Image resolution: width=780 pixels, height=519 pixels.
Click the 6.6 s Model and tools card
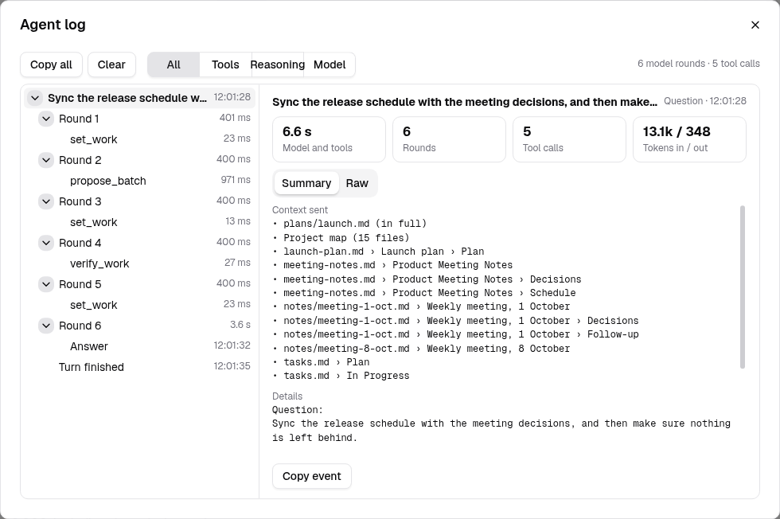[329, 139]
